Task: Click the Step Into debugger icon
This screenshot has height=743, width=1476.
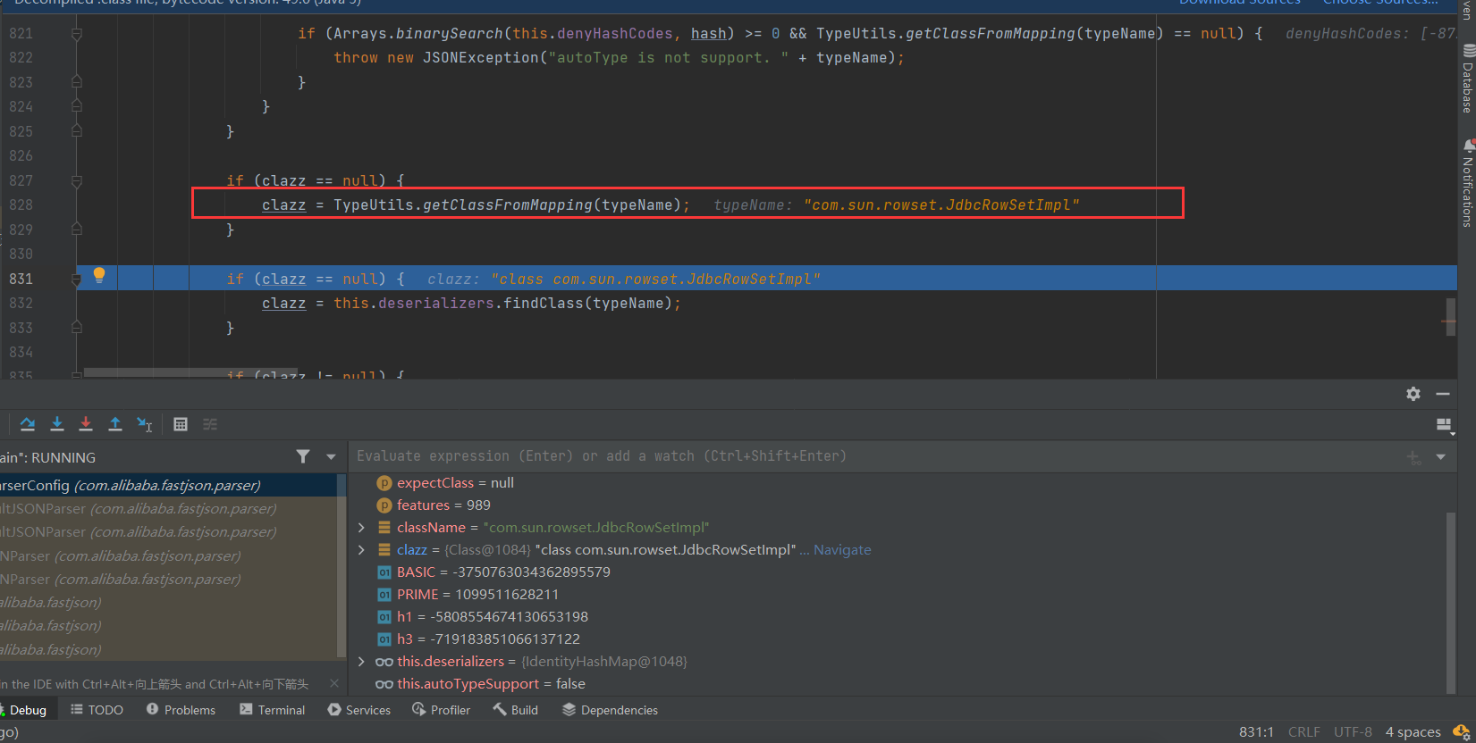Action: tap(57, 424)
